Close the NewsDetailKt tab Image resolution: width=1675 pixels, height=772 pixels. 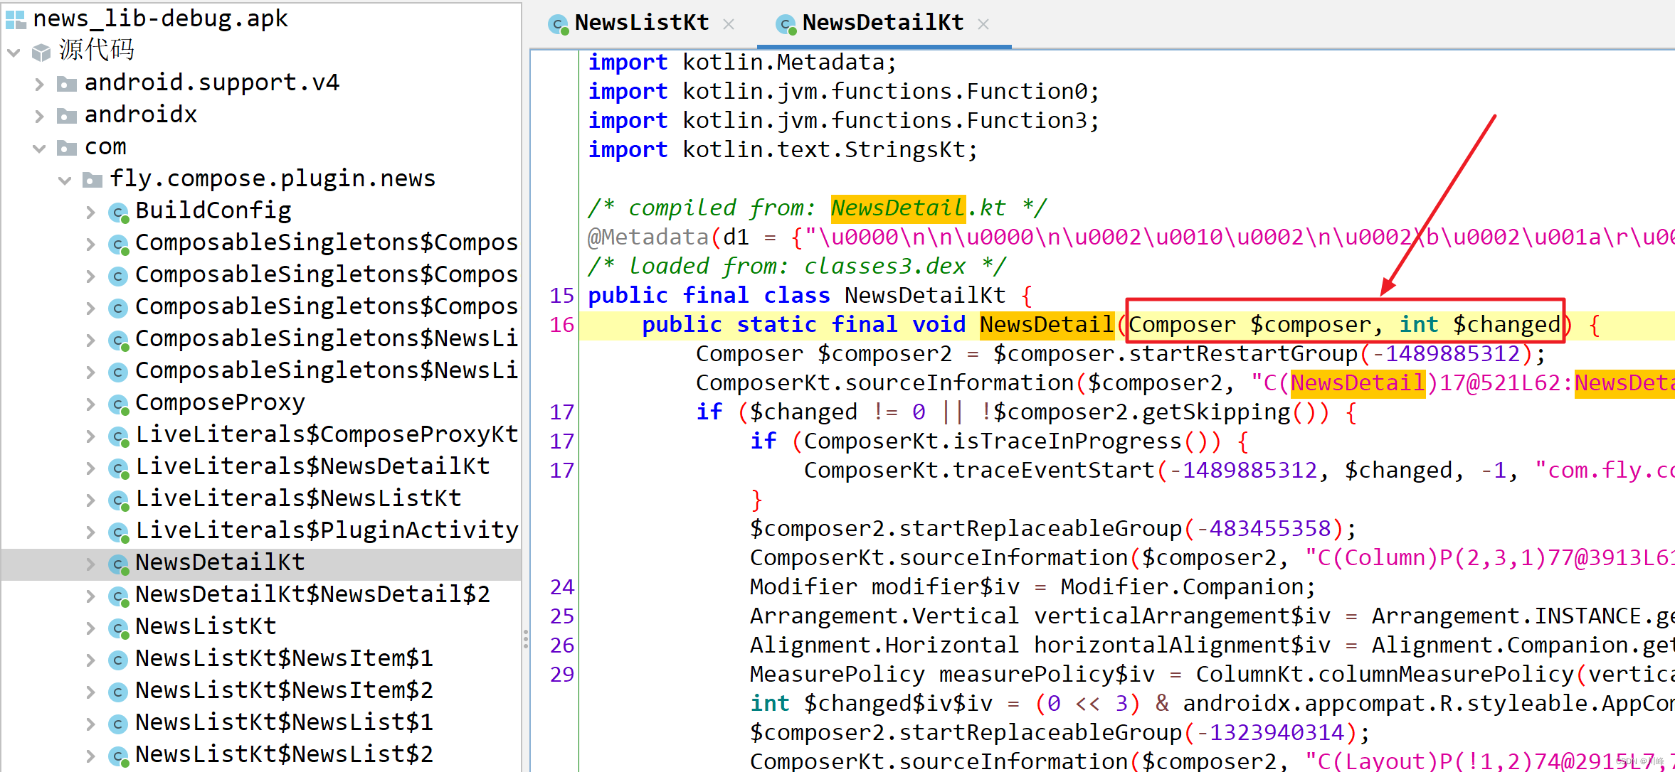pyautogui.click(x=983, y=24)
